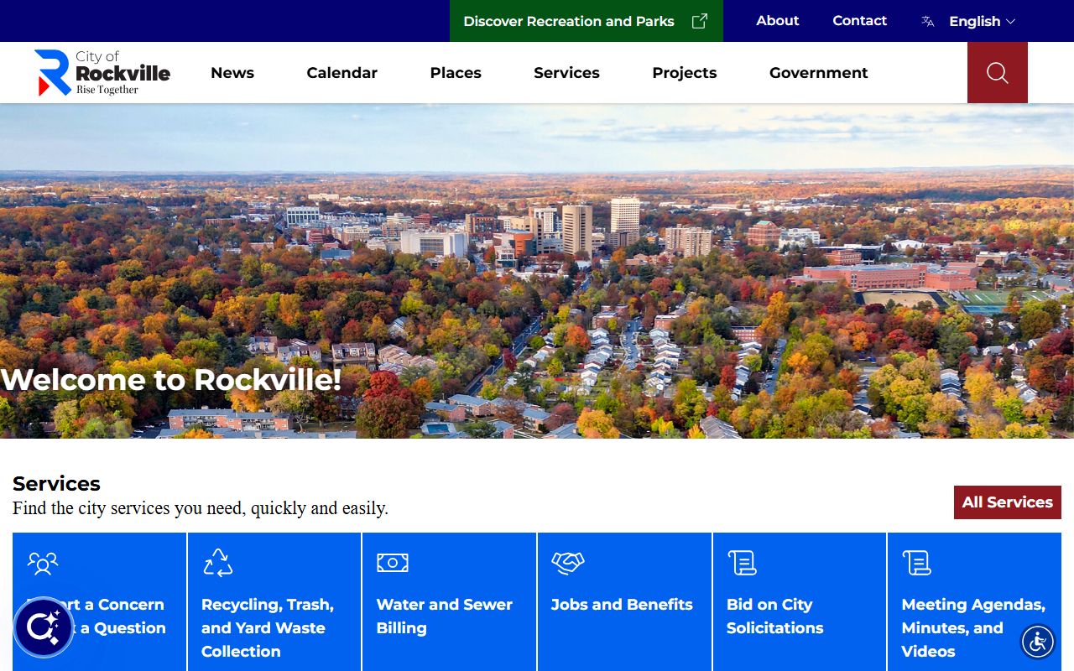Open the Places menu
This screenshot has width=1074, height=671.
tap(456, 73)
